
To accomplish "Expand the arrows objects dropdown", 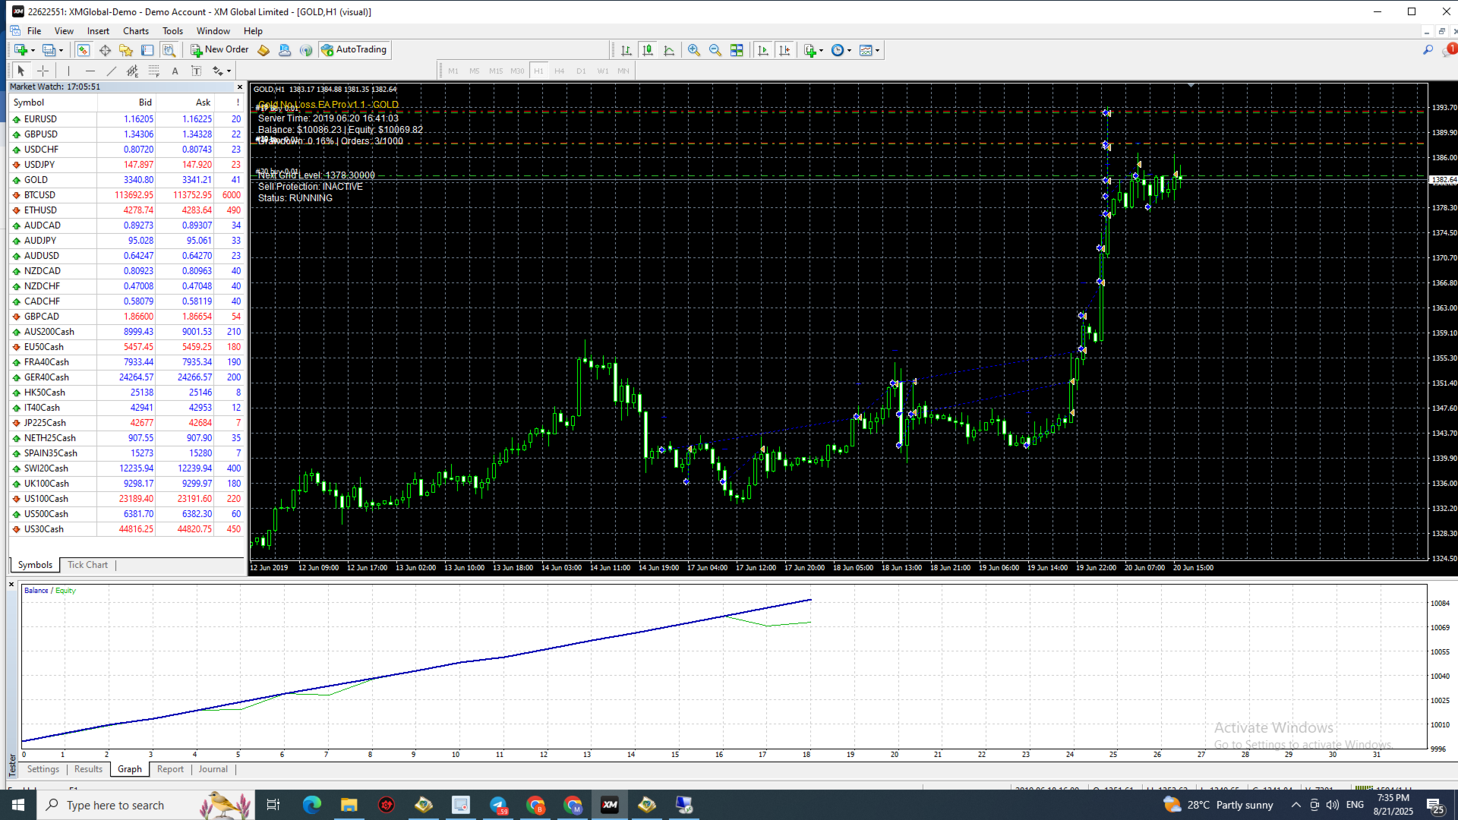I will (x=229, y=71).
